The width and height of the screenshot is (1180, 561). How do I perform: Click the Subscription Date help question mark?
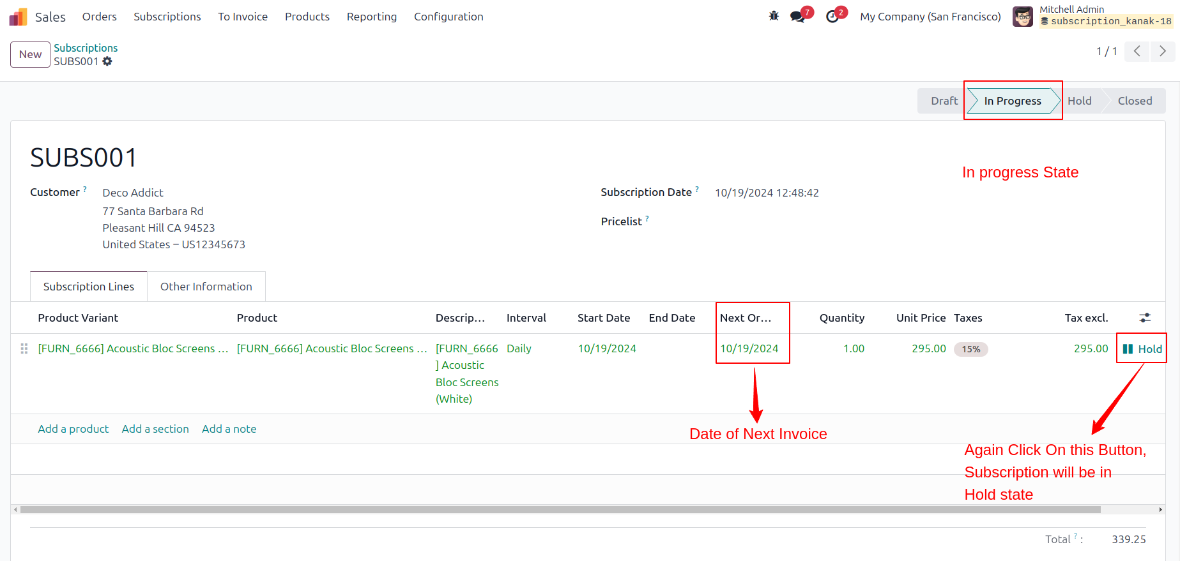pos(697,189)
